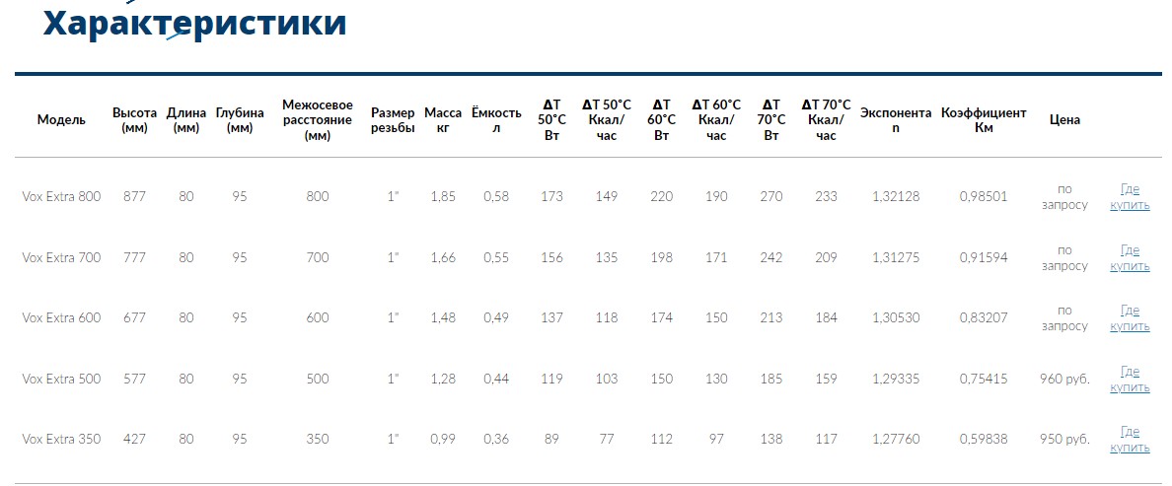This screenshot has height=486, width=1172.
Task: Select the "Межосевое расстояние (мм)" column header
Action: pos(318,119)
